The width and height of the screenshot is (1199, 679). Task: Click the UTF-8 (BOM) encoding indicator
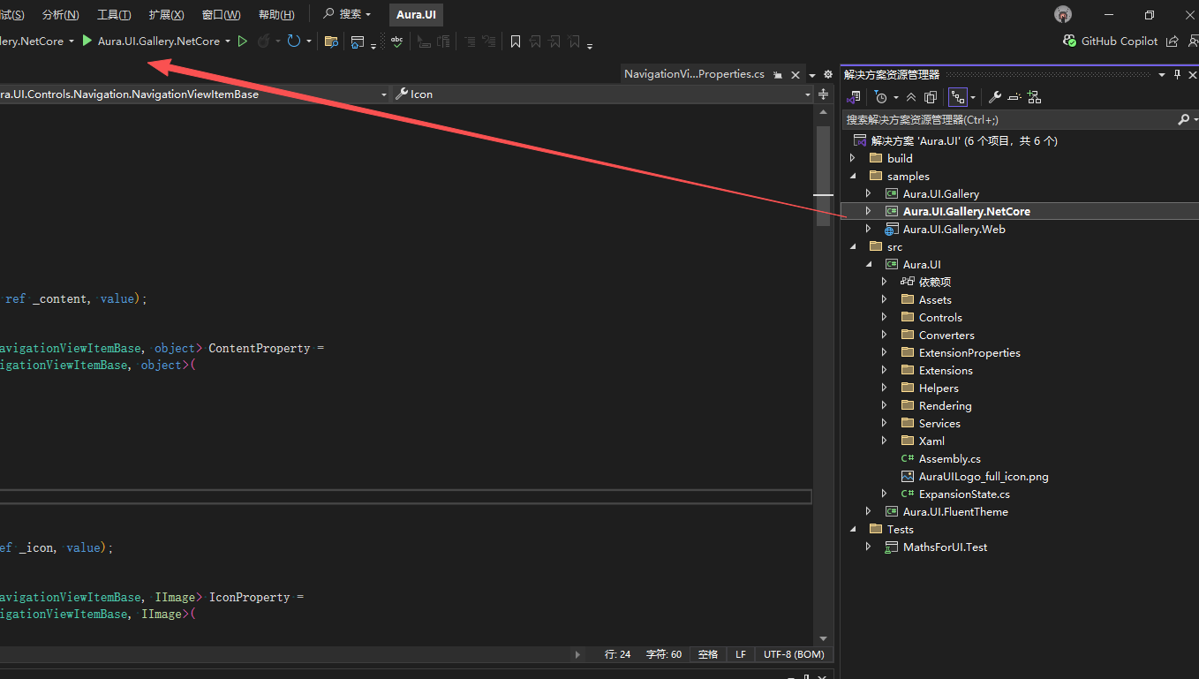pos(794,654)
